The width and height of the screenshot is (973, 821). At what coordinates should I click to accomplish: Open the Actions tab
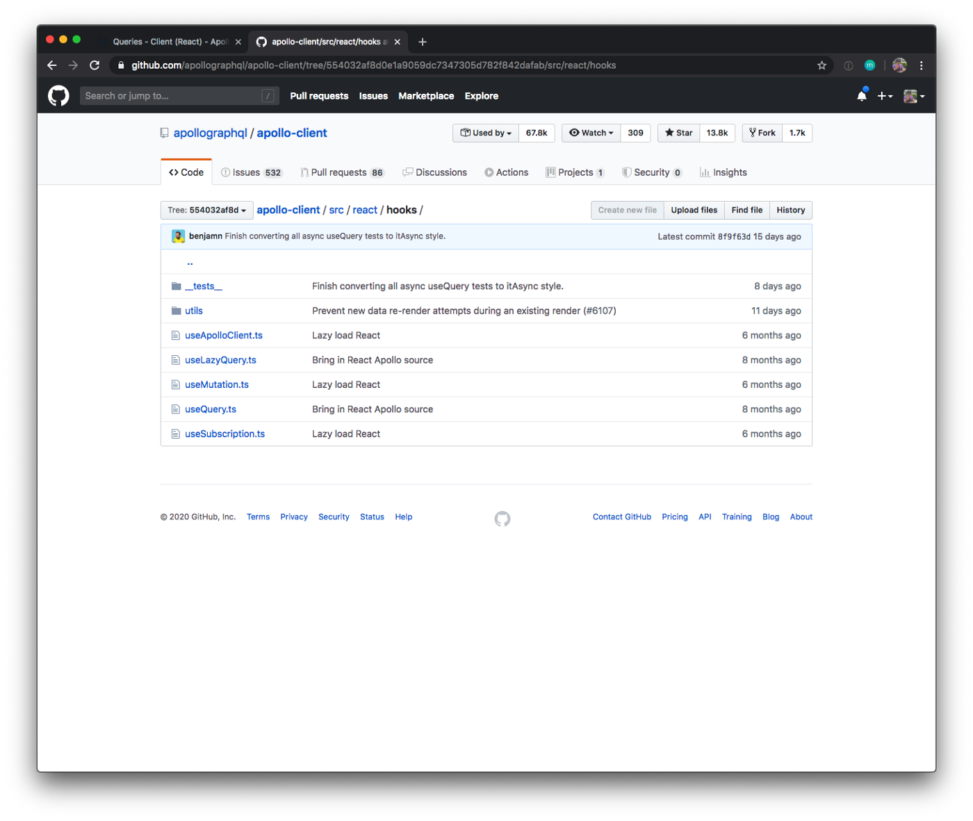pos(507,172)
